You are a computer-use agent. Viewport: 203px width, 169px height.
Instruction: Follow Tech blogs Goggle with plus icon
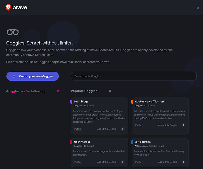pos(123,129)
